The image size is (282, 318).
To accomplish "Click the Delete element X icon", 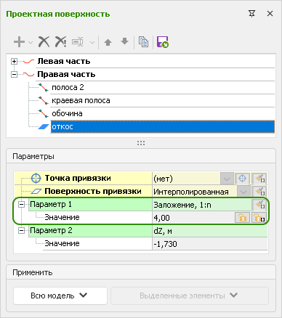I will 44,42.
